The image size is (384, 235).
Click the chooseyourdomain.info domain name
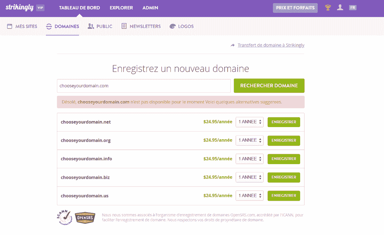point(86,159)
